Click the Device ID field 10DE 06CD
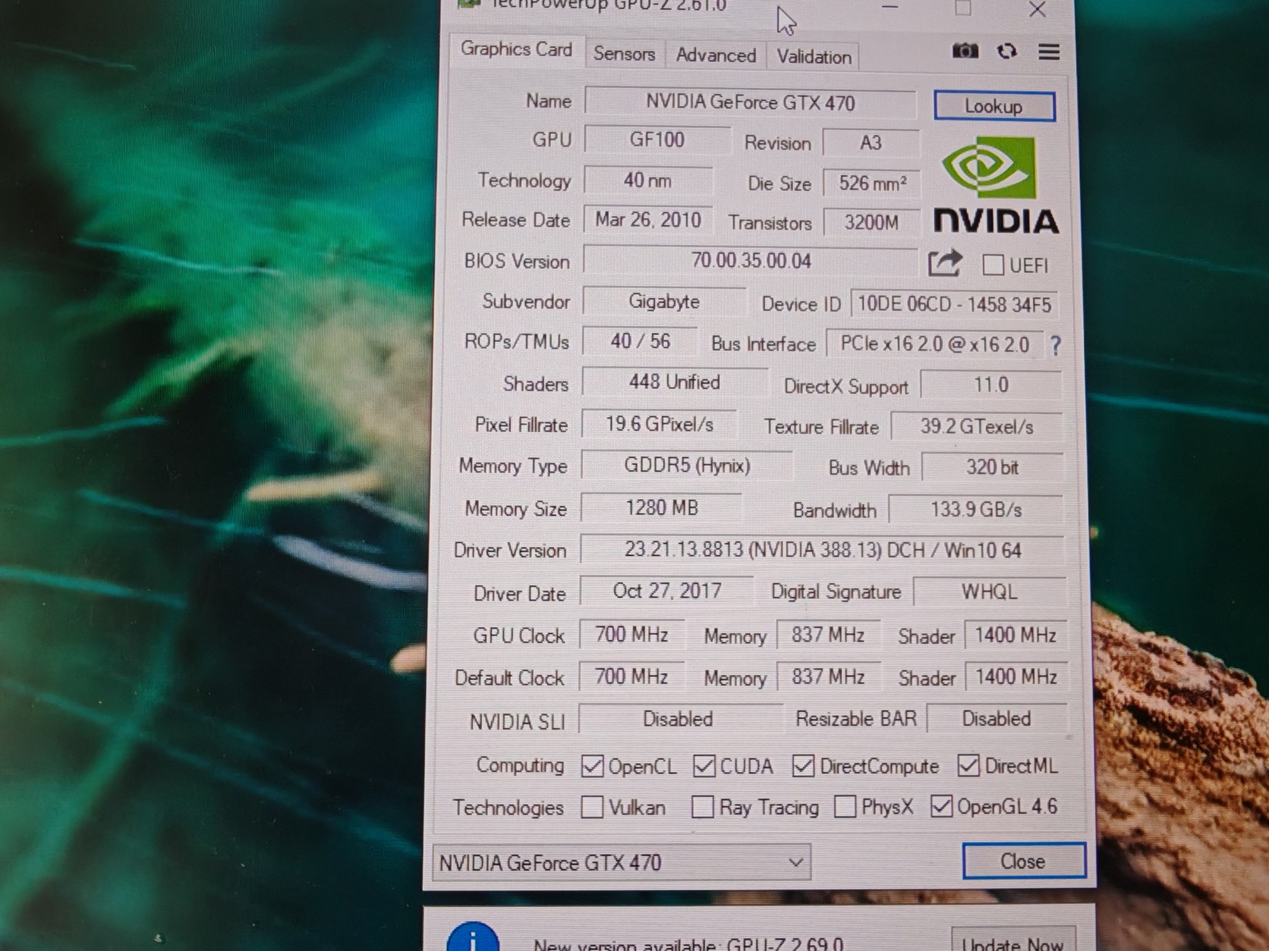Image resolution: width=1269 pixels, height=951 pixels. point(954,304)
